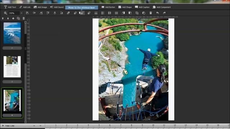The width and height of the screenshot is (230, 129).
Task: Select the page 2 mountain thumbnail
Action: (12, 33)
